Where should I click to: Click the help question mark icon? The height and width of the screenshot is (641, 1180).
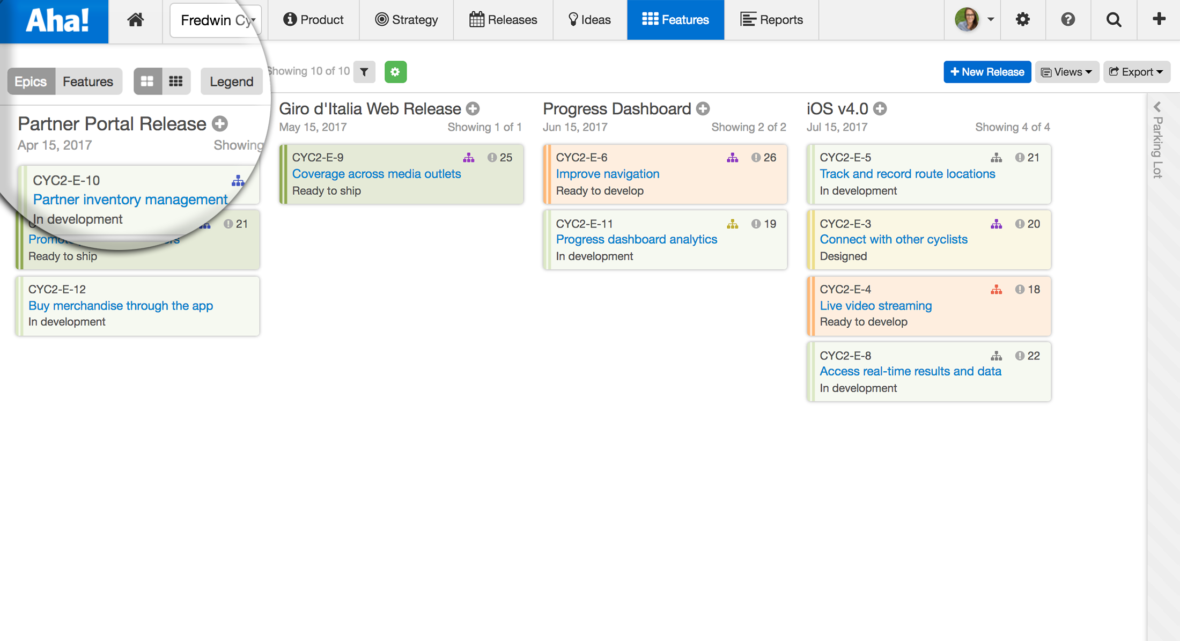(1068, 20)
